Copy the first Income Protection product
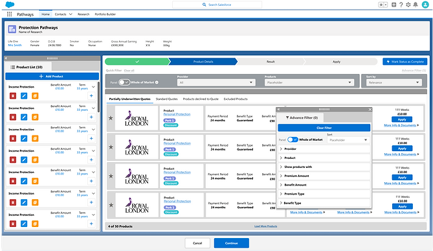 point(35,96)
